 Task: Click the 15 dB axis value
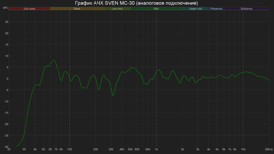7,45
